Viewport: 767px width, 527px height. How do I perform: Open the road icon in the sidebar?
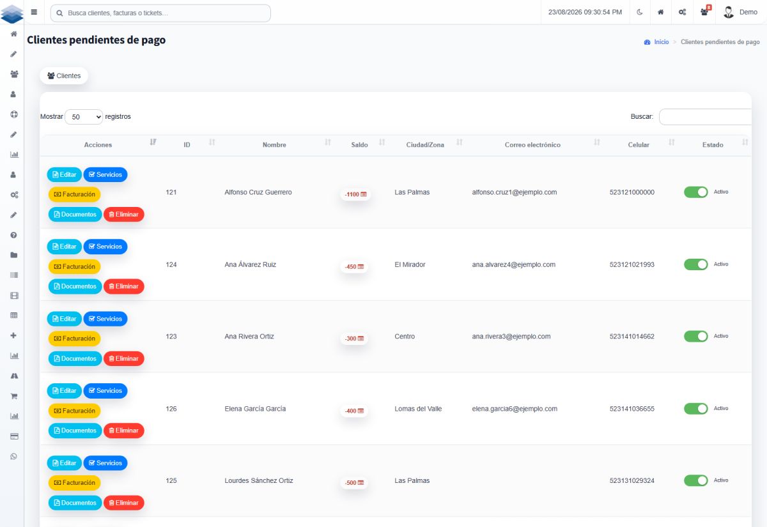tap(13, 376)
